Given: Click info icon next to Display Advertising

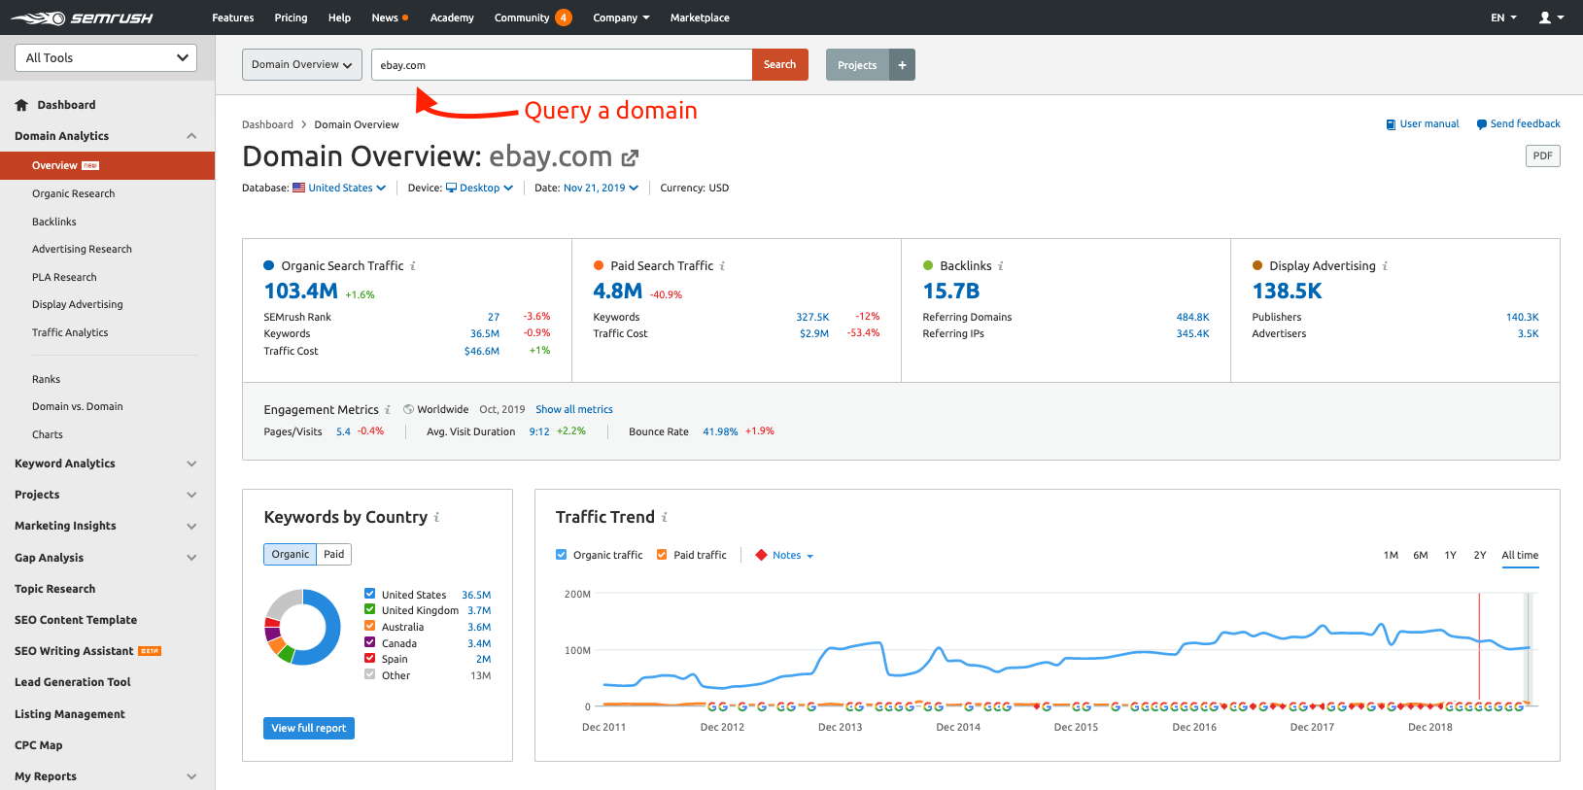Looking at the screenshot, I should tap(1385, 266).
